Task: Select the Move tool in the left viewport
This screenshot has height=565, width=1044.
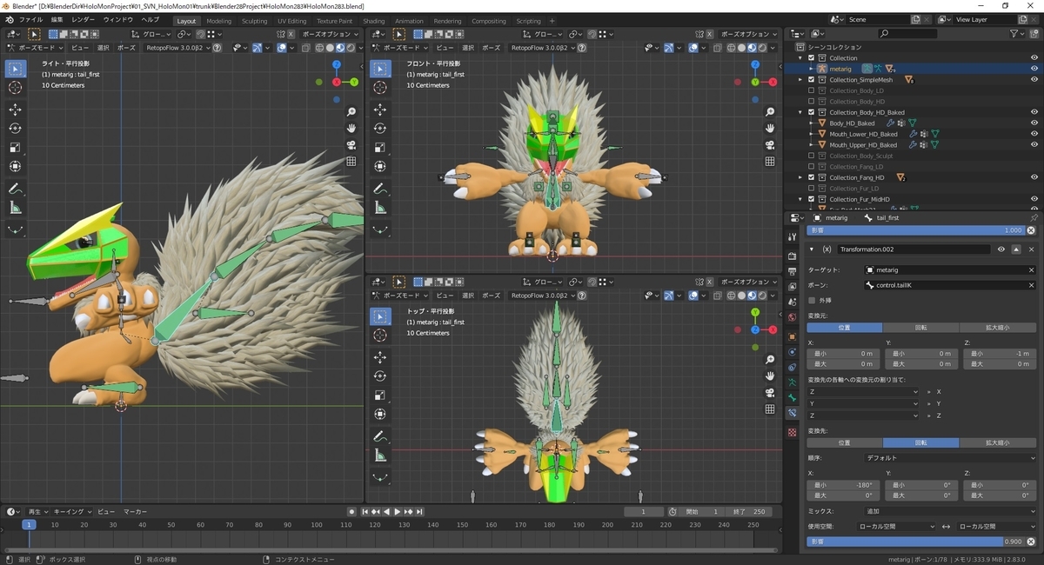Action: point(16,109)
